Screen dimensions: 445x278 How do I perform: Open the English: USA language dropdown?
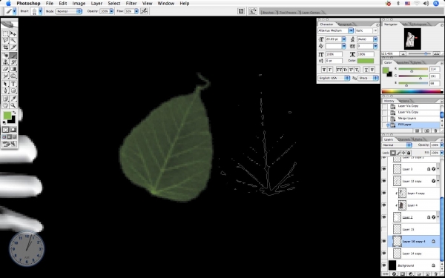coord(334,78)
